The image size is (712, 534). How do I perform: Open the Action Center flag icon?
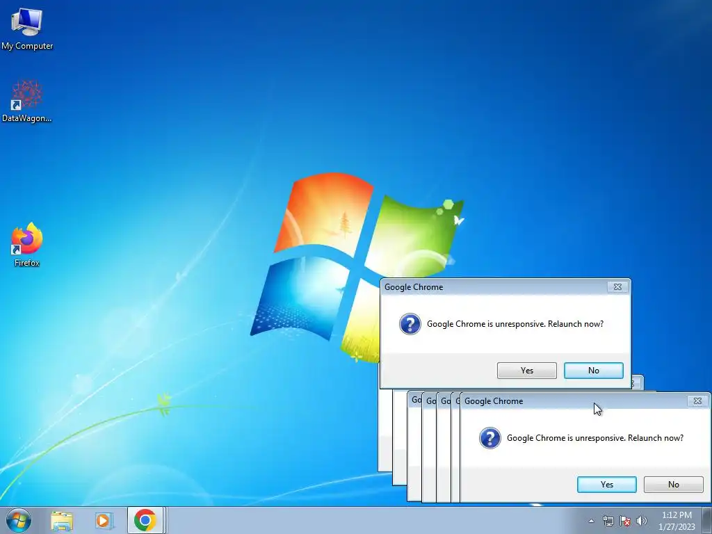click(625, 521)
